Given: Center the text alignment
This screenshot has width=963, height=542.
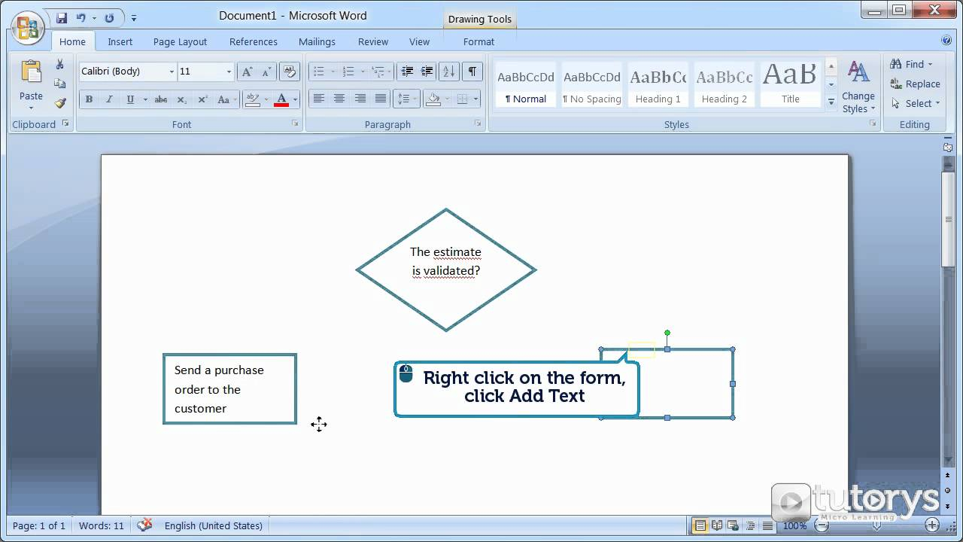Looking at the screenshot, I should click(x=339, y=99).
